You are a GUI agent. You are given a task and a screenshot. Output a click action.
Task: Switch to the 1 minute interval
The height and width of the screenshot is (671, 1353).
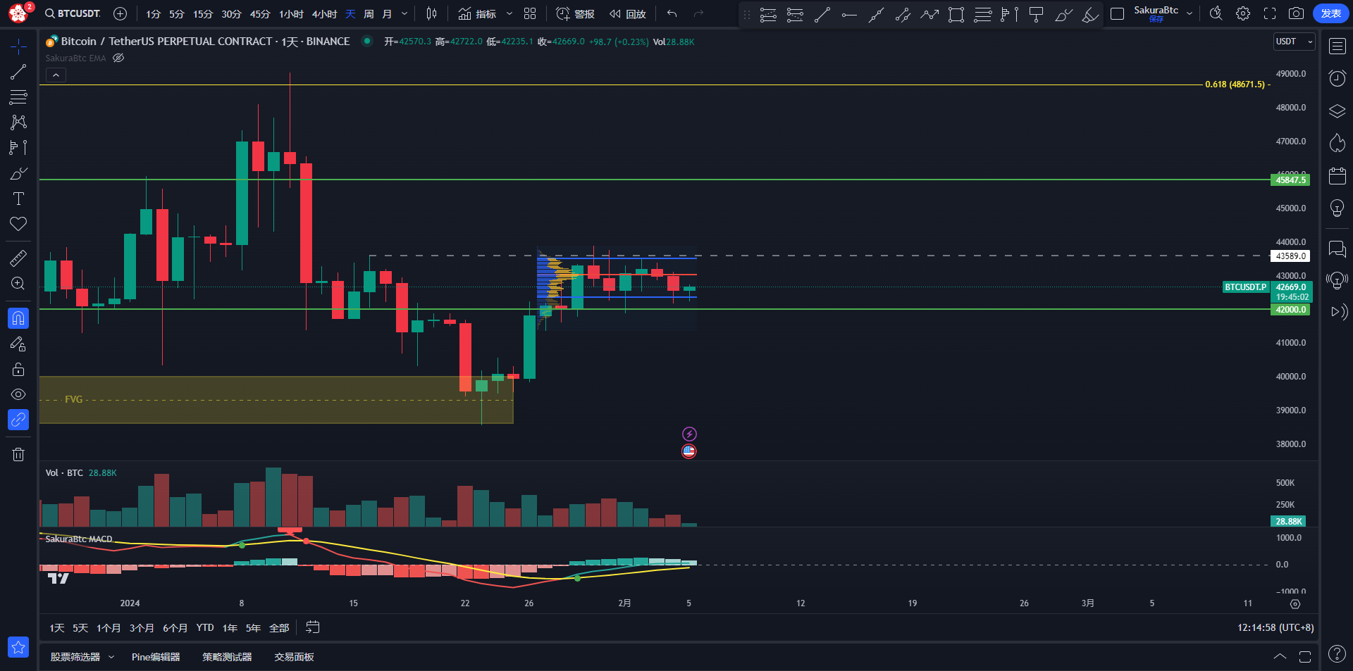pyautogui.click(x=154, y=14)
